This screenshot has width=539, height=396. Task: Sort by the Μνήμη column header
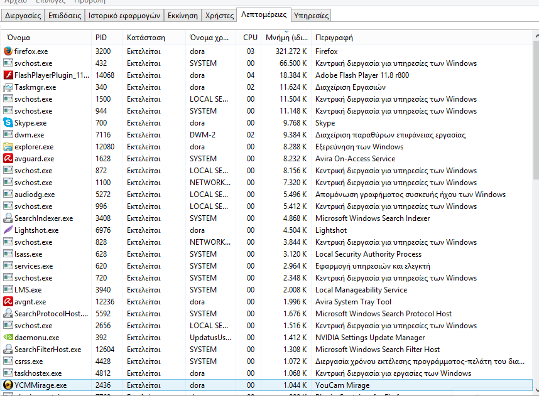click(286, 38)
